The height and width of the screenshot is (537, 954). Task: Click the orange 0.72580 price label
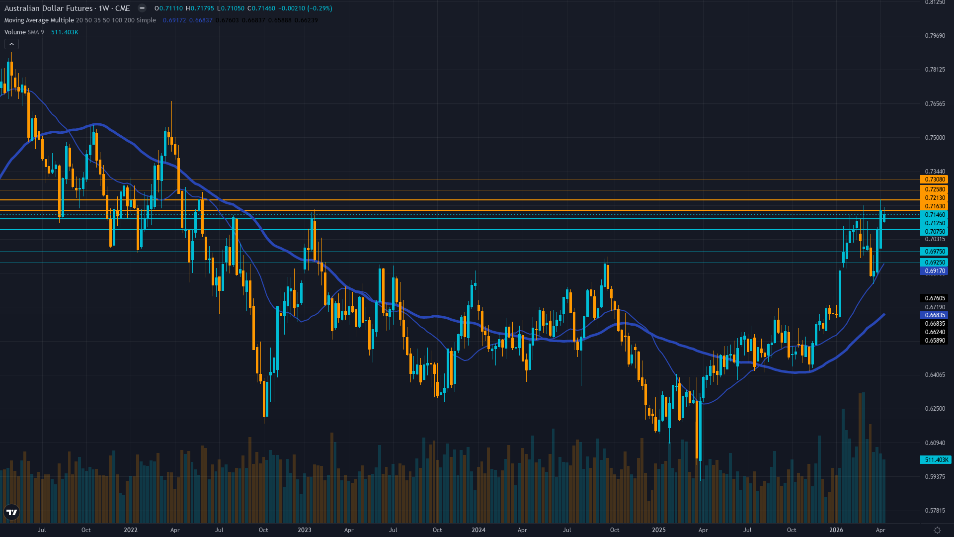tap(934, 189)
